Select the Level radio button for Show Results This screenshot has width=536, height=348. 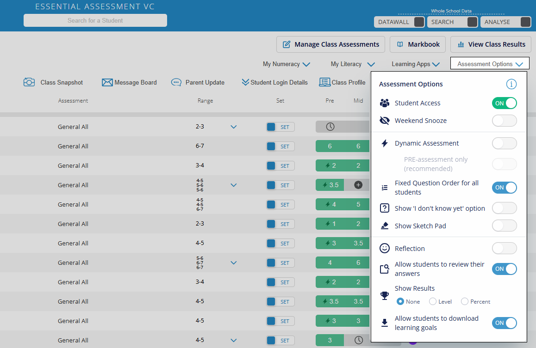click(x=433, y=301)
